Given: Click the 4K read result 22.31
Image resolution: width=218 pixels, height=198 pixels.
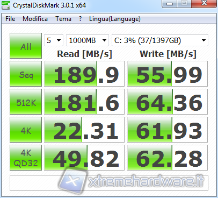Looking at the screenshot, I should coord(84,130).
